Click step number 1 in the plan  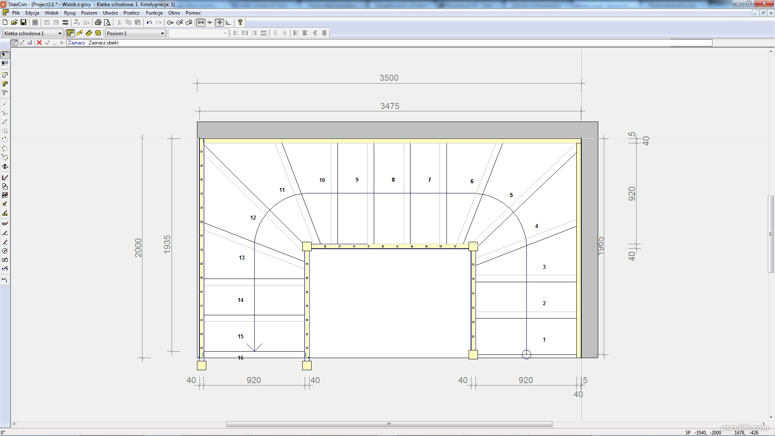point(544,340)
